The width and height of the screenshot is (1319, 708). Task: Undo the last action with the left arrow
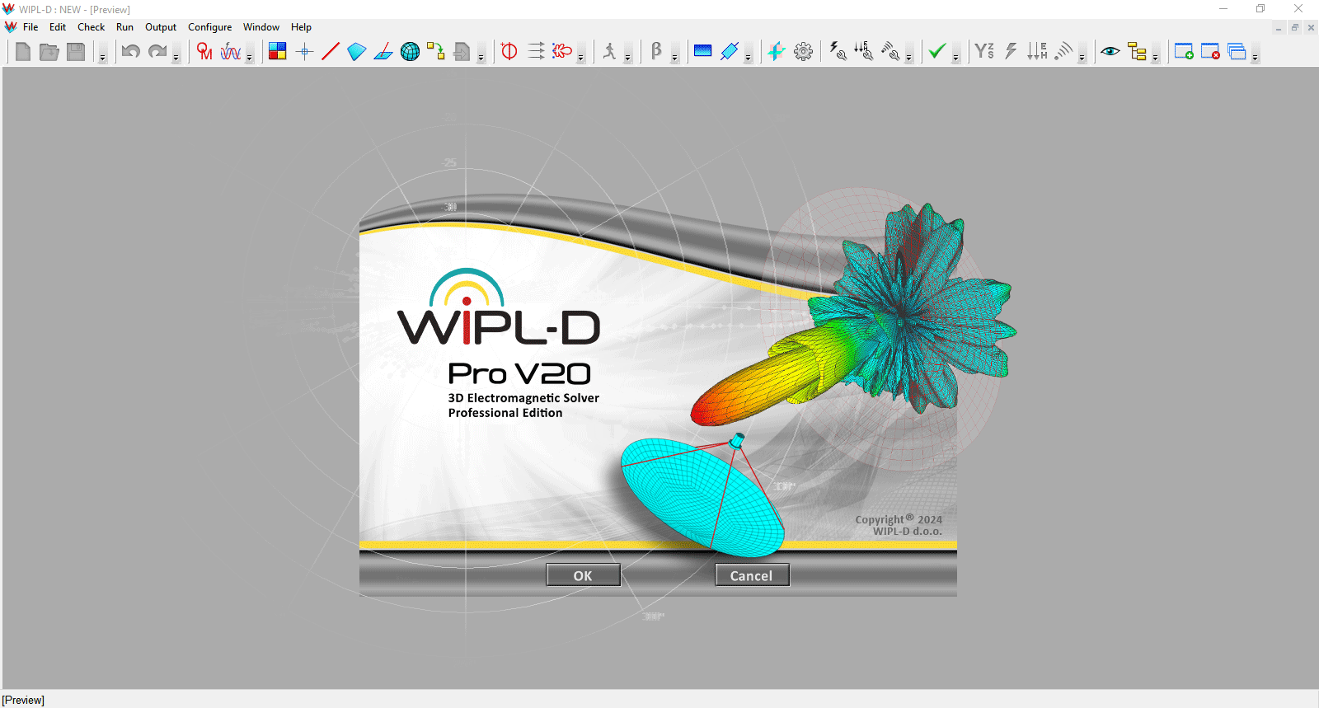[x=130, y=52]
